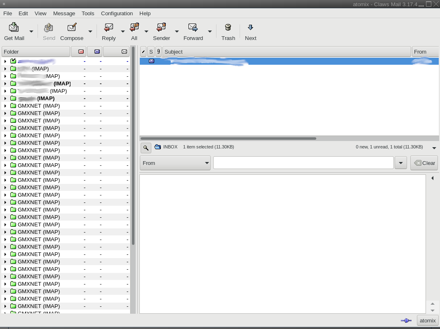Open the Edit menu
Screen dimensions: 440x329
(23, 14)
